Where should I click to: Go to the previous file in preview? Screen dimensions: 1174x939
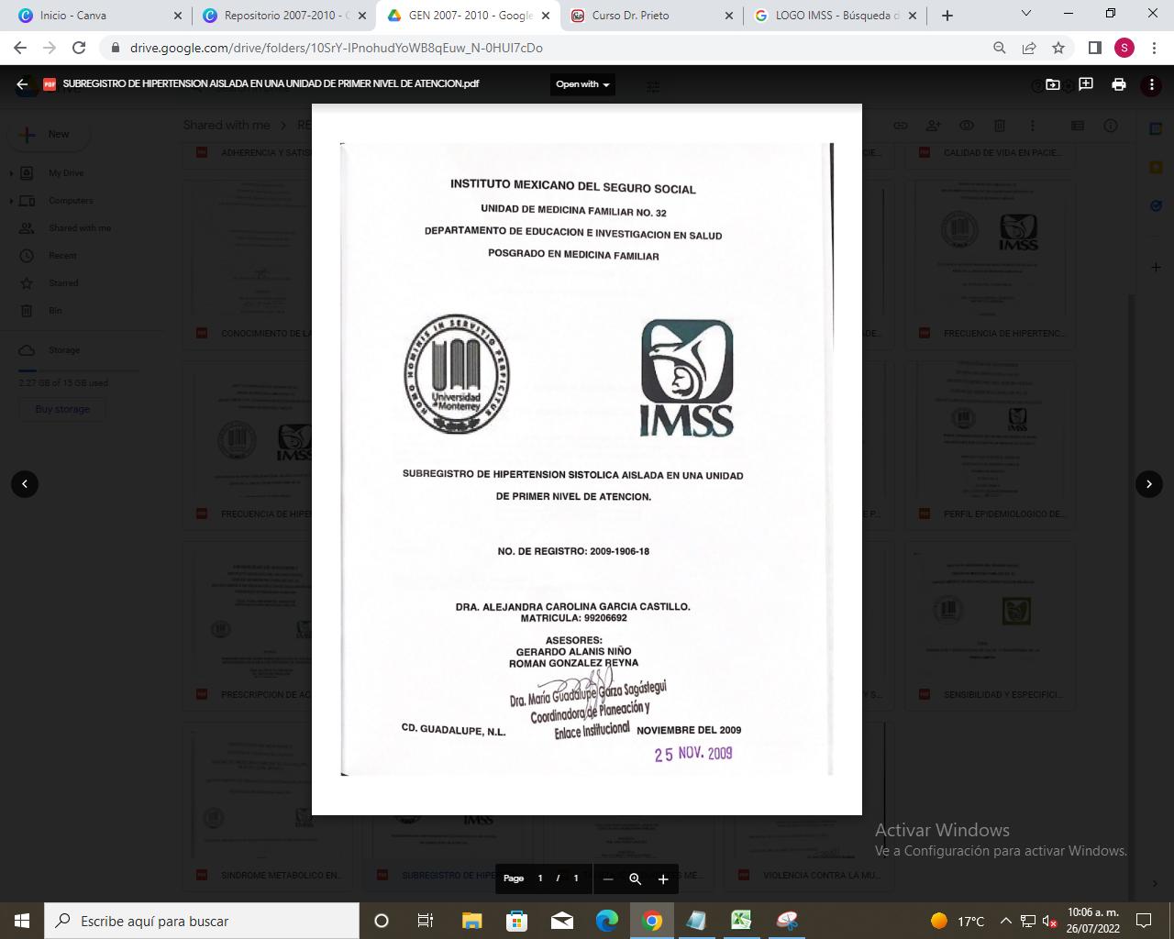point(25,483)
